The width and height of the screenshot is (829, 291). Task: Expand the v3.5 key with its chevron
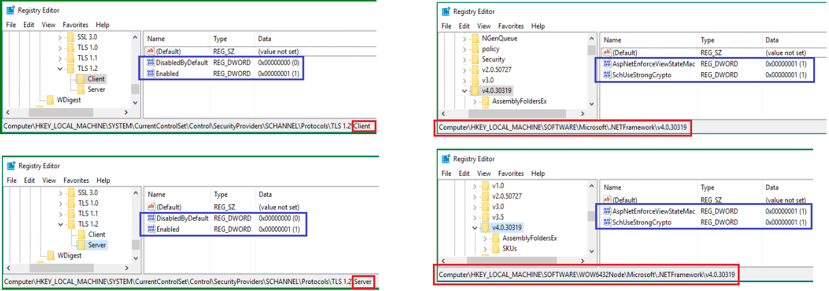(475, 217)
